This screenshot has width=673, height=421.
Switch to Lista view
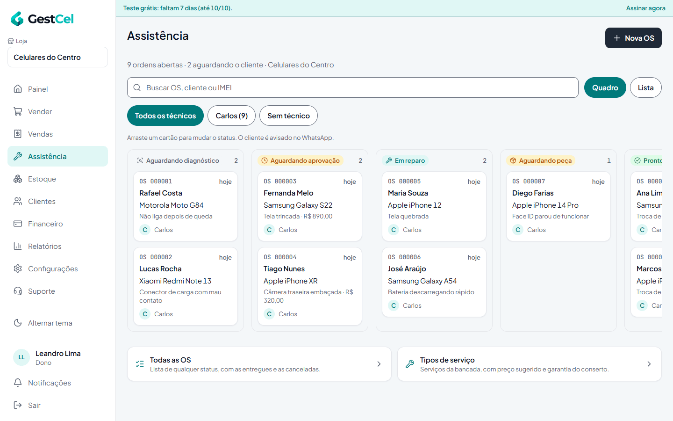pyautogui.click(x=645, y=87)
